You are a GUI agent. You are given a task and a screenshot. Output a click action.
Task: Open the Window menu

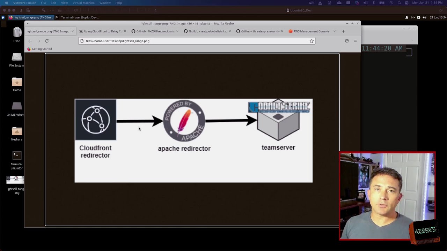[105, 3]
